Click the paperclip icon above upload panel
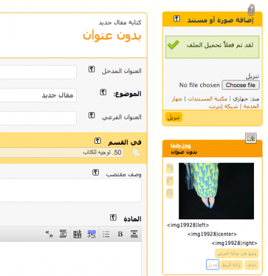This screenshot has height=276, width=268. pyautogui.click(x=251, y=10)
